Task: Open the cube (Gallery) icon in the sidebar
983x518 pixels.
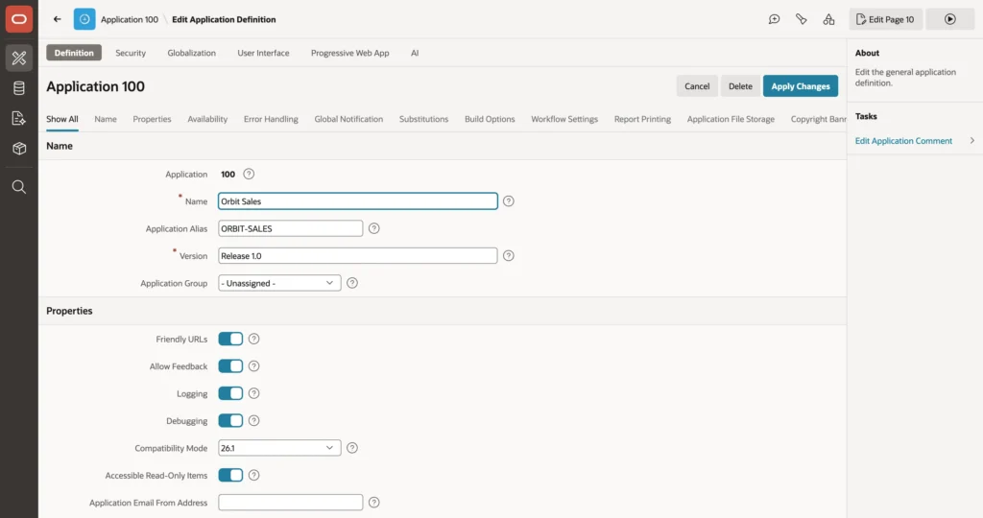Action: (19, 149)
